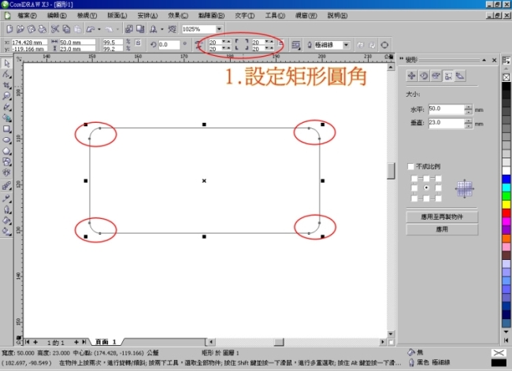Click the horizontal scrollbar thumb
This screenshot has width=512, height=371.
click(279, 342)
